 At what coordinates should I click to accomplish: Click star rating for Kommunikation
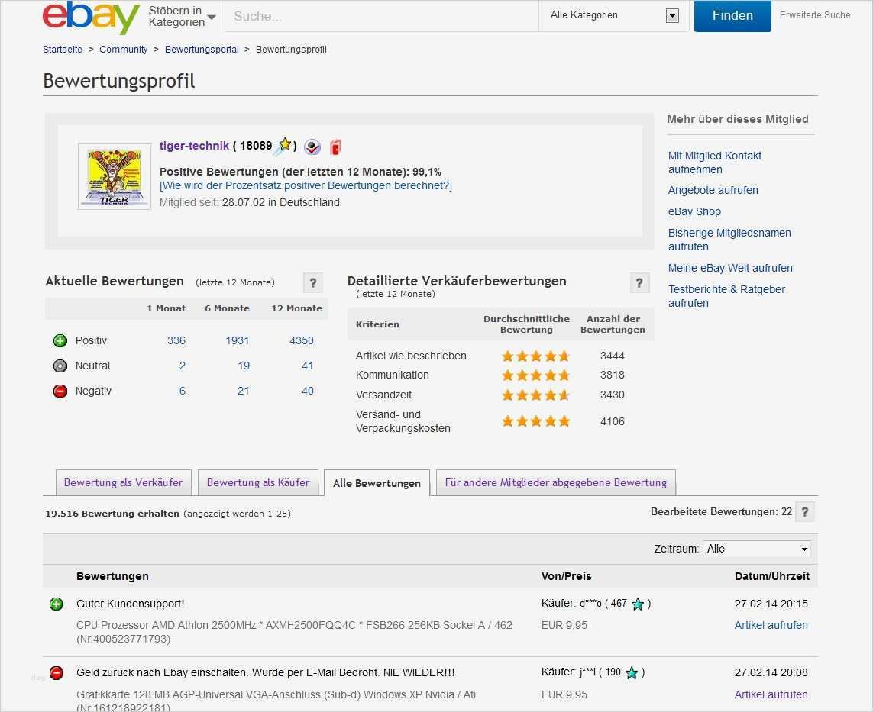(535, 375)
